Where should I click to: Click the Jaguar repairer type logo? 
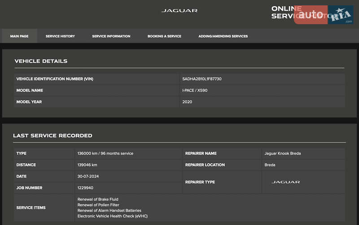(x=285, y=182)
